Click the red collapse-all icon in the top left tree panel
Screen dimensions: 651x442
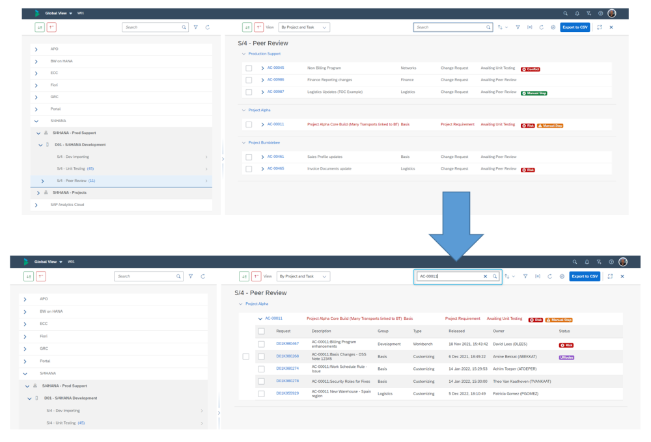point(51,27)
